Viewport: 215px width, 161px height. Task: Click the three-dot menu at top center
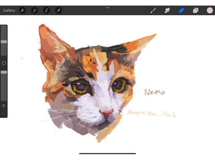click(107, 8)
